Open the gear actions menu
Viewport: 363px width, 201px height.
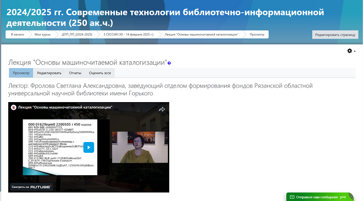[351, 51]
